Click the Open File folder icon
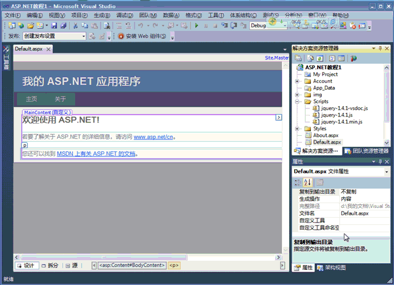 (x=30, y=25)
